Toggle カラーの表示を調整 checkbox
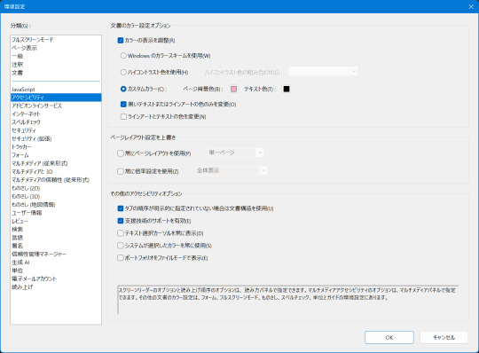The width and height of the screenshot is (479, 353). click(121, 40)
